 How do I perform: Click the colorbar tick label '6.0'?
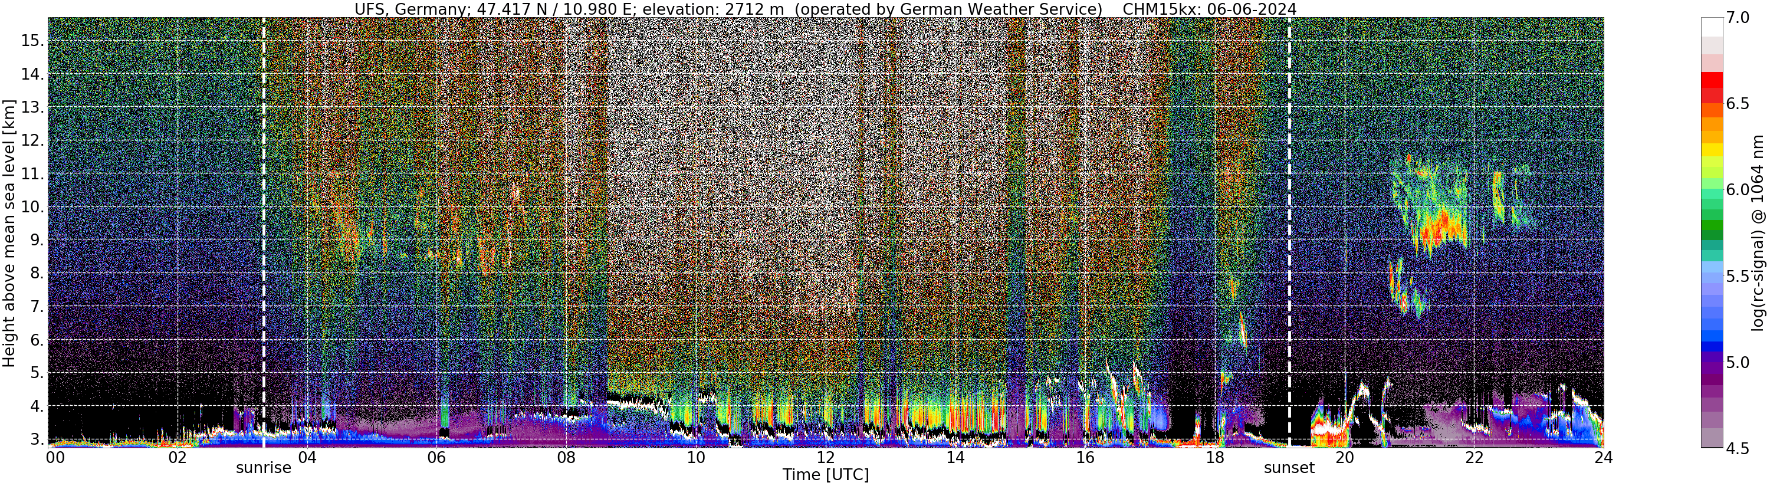1738,190
